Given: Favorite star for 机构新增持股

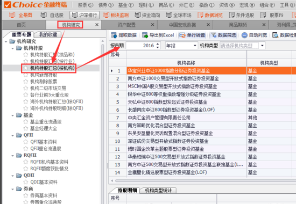Looking at the screenshot, I should (x=26, y=75).
